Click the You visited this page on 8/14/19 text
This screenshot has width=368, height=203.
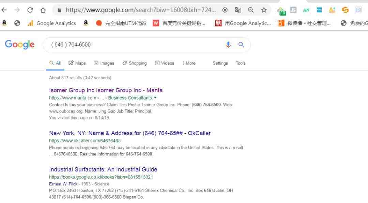[x=79, y=118]
